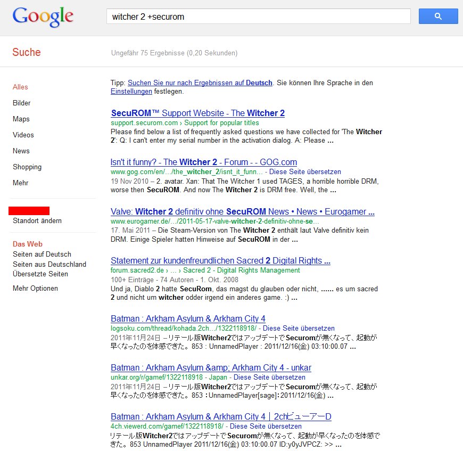Image resolution: width=463 pixels, height=451 pixels.
Task: Translate the logsoku.com result page
Action: point(299,329)
